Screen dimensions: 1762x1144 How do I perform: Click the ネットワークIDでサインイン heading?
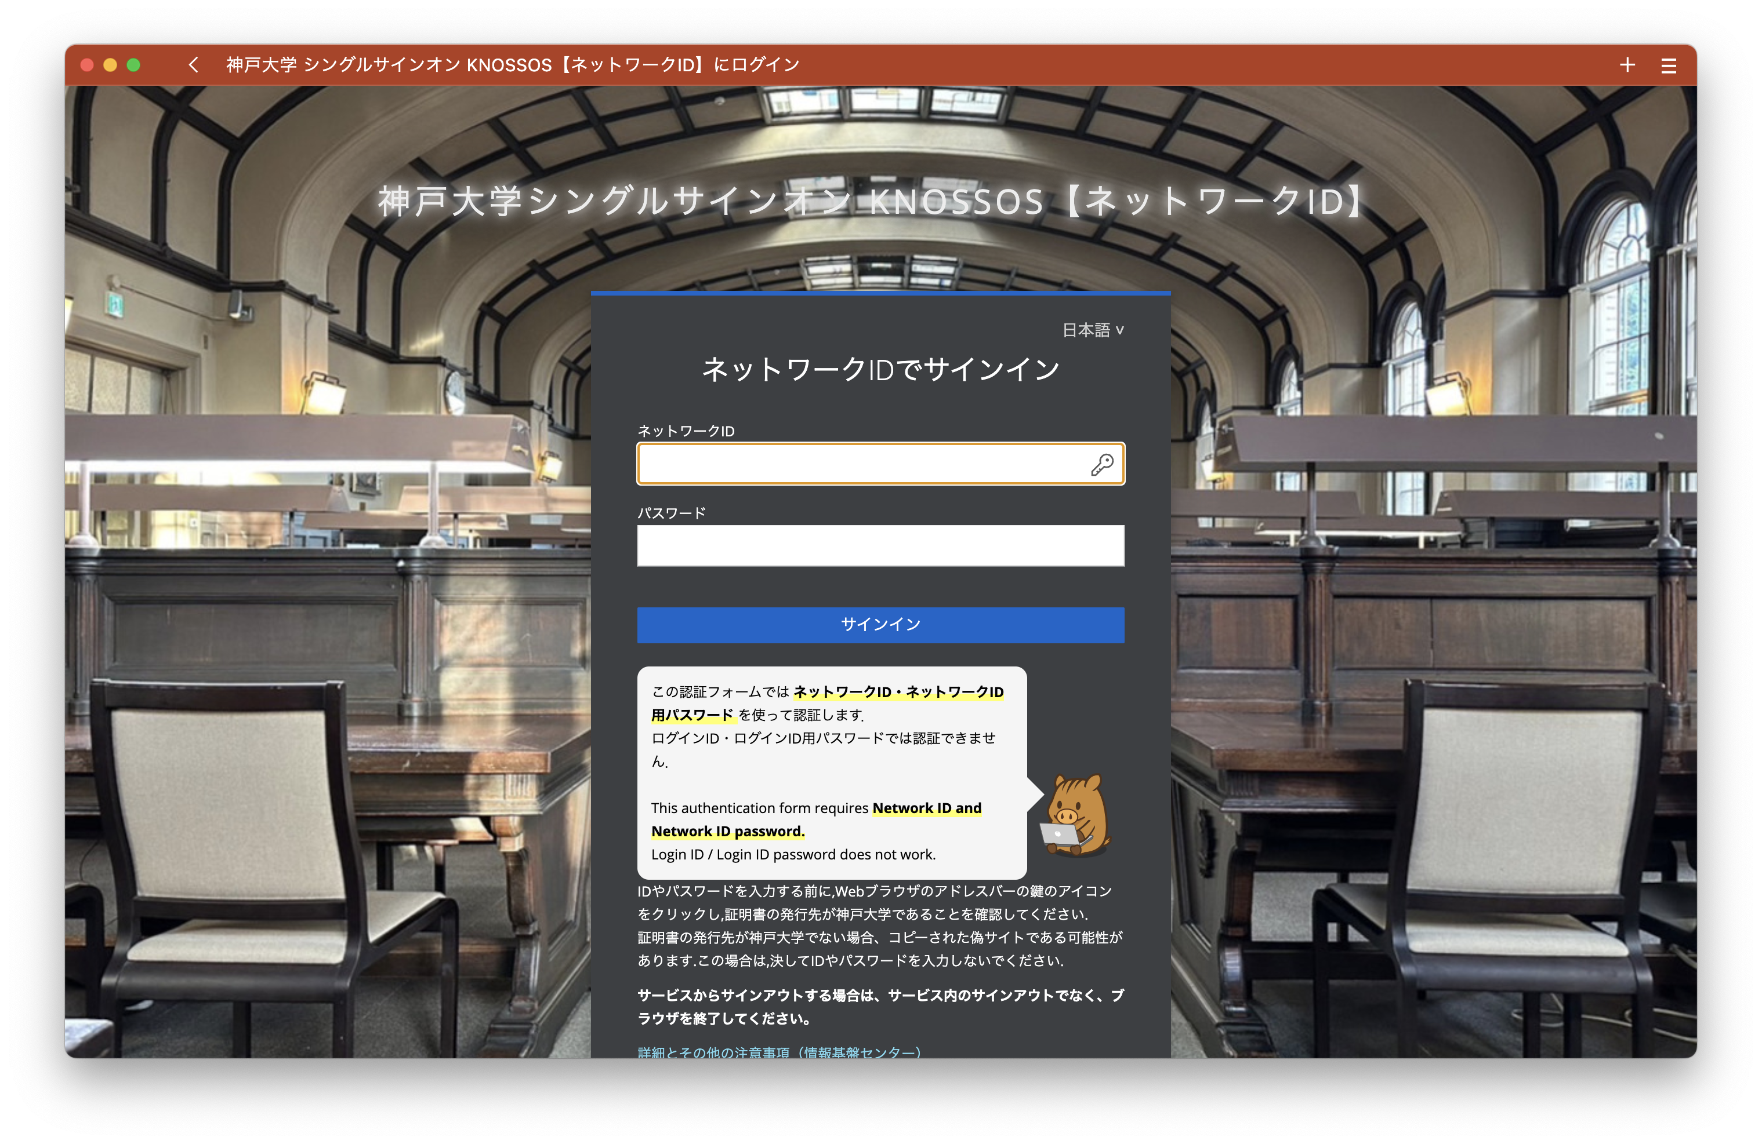click(880, 369)
